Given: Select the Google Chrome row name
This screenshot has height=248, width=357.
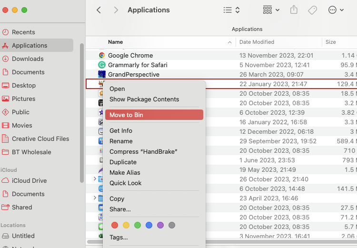Looking at the screenshot, I should click(x=130, y=55).
